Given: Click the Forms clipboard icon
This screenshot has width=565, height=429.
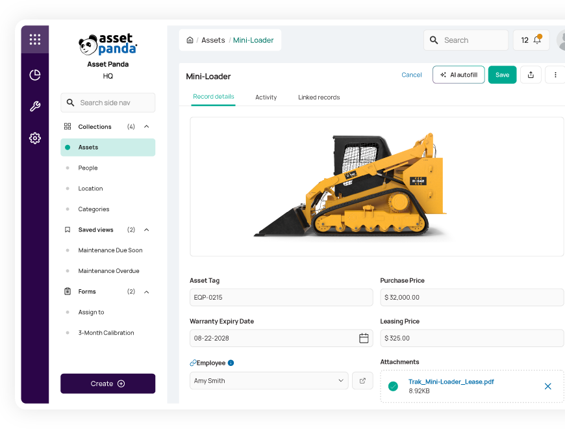Looking at the screenshot, I should point(68,291).
